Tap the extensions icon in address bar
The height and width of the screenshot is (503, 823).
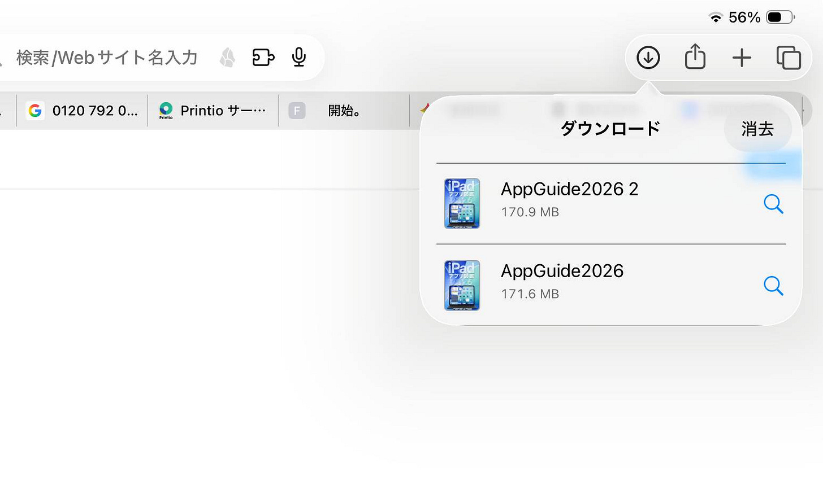pos(263,57)
